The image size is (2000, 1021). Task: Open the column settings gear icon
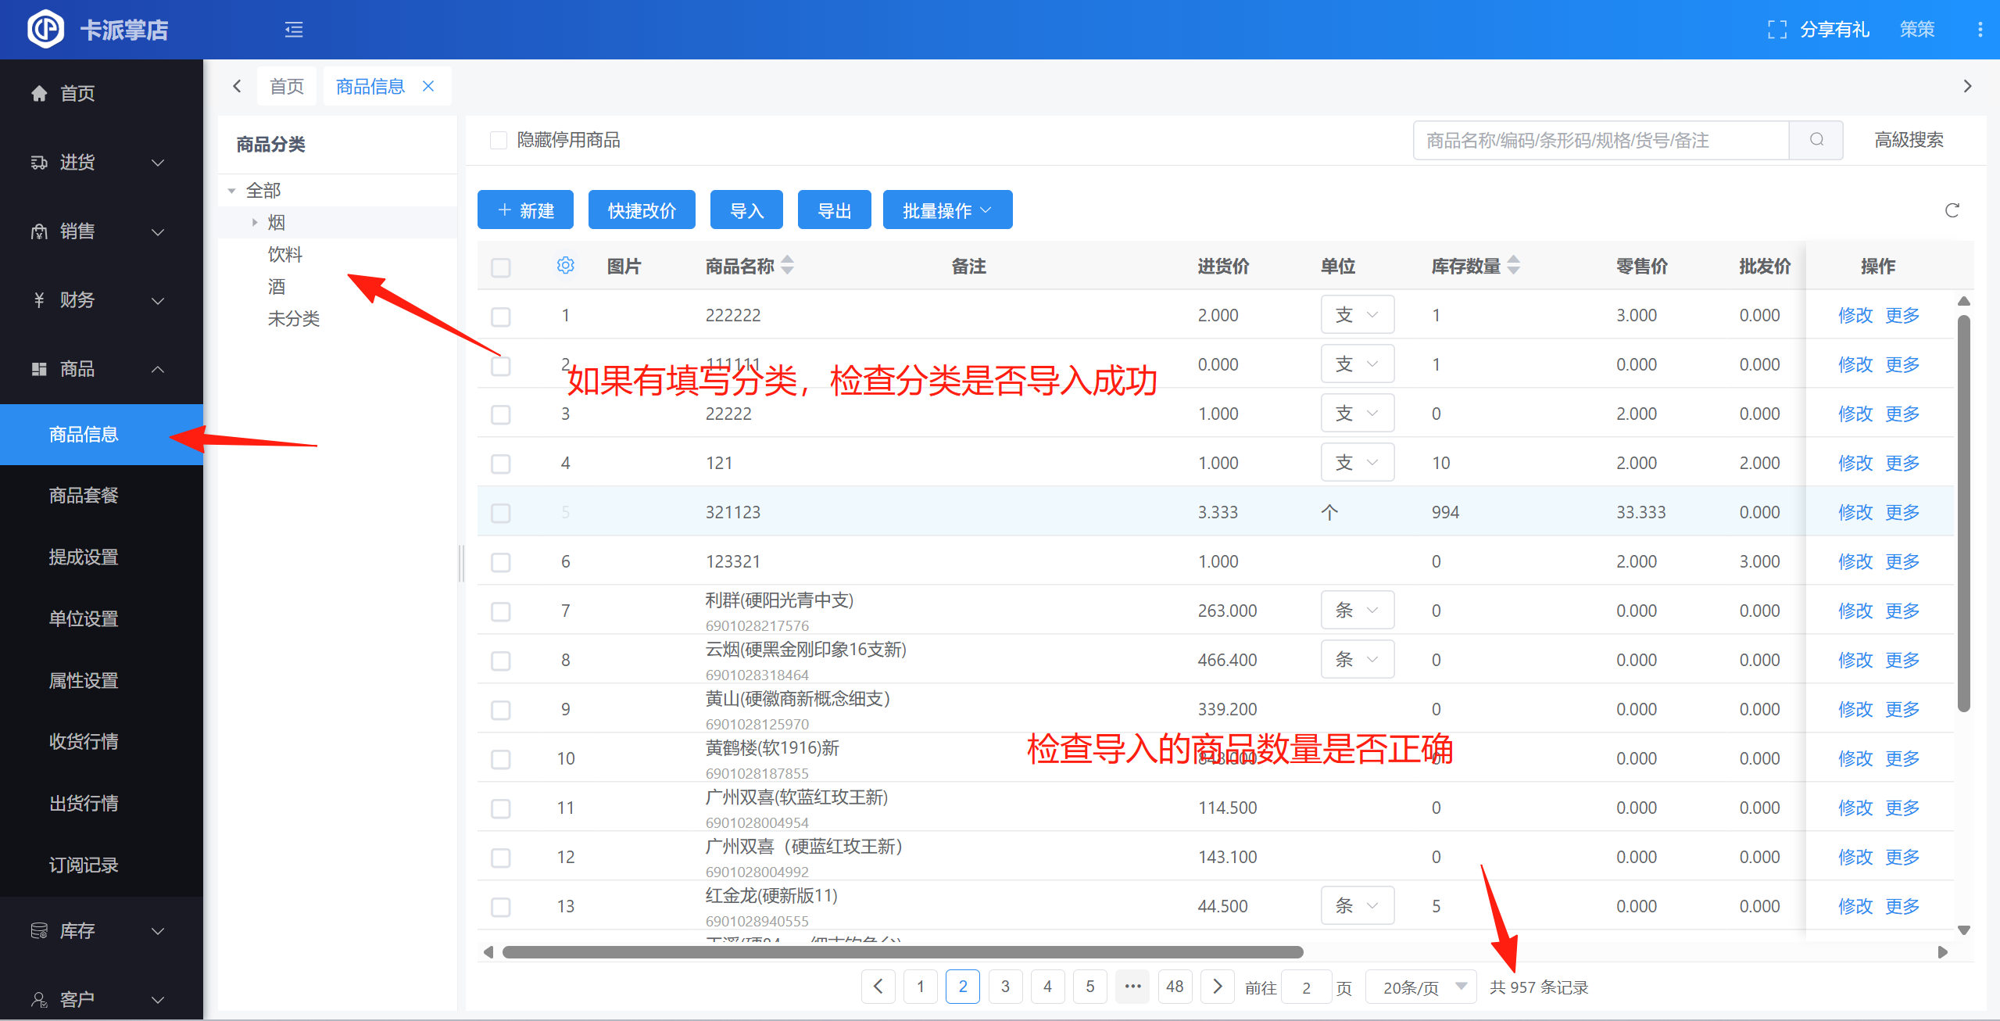[565, 266]
